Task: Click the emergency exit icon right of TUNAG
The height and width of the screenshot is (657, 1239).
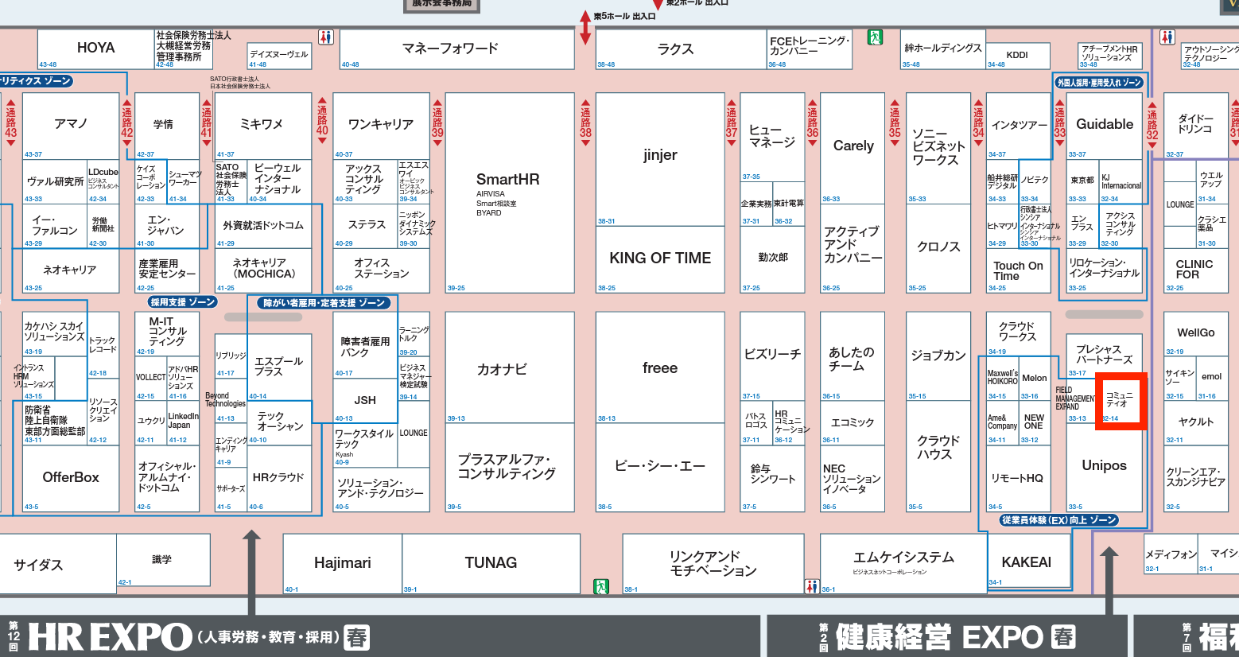Action: 601,586
